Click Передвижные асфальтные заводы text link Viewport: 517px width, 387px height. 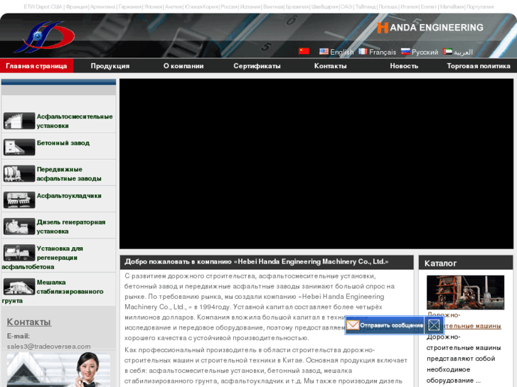(69, 173)
